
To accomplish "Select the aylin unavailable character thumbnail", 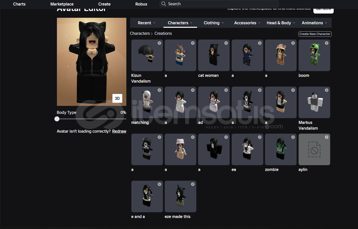I will (314, 149).
